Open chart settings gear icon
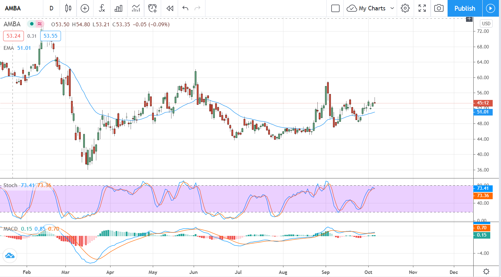Screen dimensions: 501x277 pyautogui.click(x=405, y=8)
